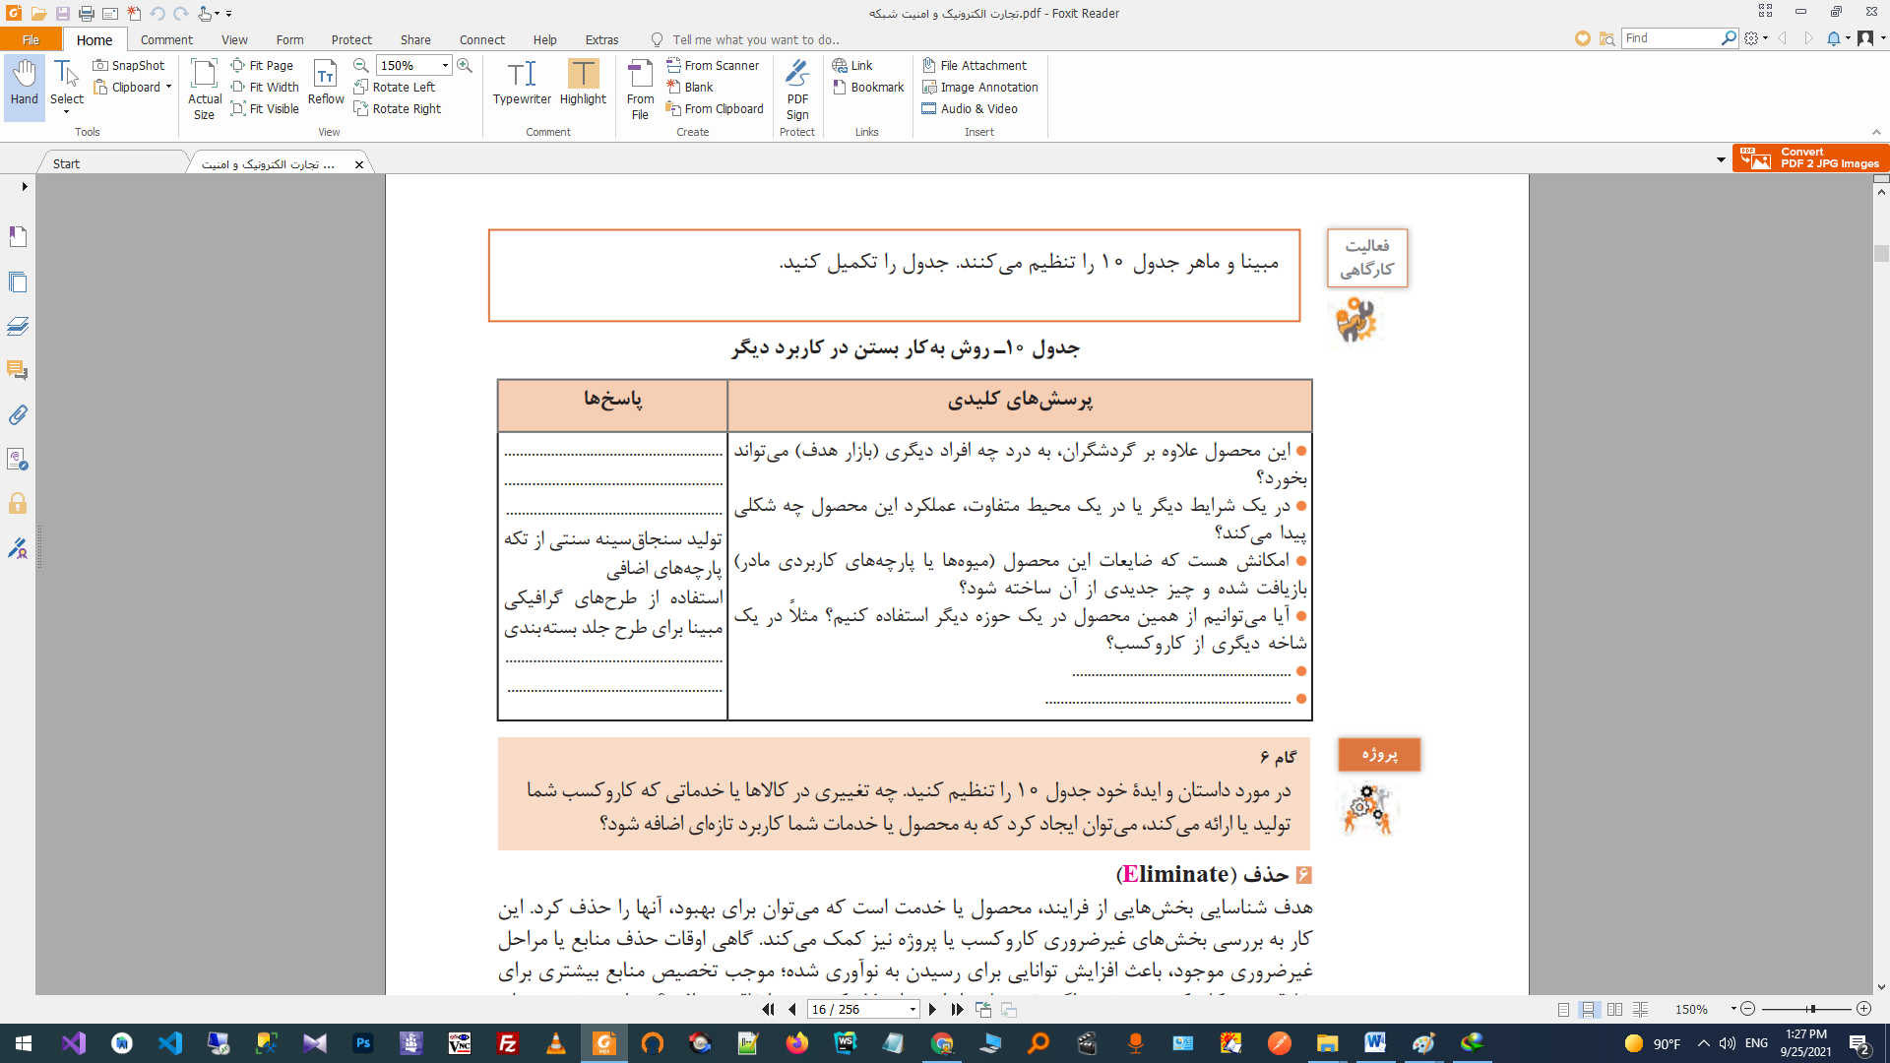Enable Continuous page view mode
This screenshot has height=1063, width=1890.
tap(1588, 1009)
